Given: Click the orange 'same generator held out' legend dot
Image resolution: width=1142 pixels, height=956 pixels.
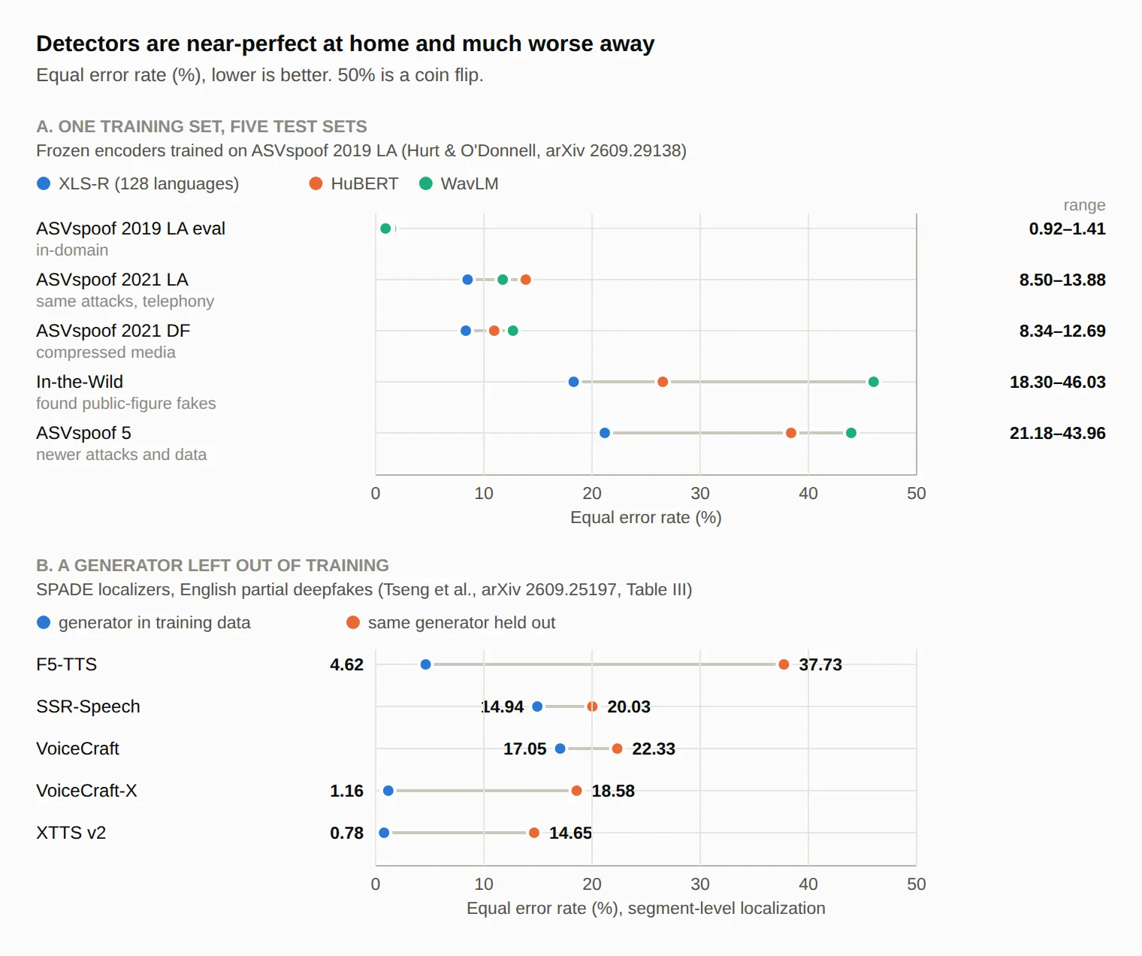Looking at the screenshot, I should click(x=352, y=622).
